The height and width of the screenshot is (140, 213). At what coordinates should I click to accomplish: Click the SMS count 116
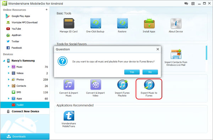pyautogui.click(x=45, y=92)
